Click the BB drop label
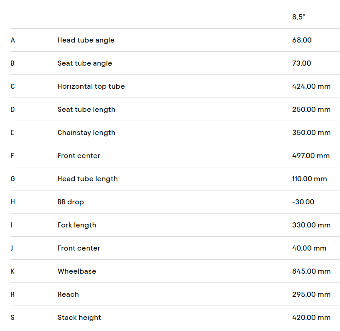 coord(71,202)
